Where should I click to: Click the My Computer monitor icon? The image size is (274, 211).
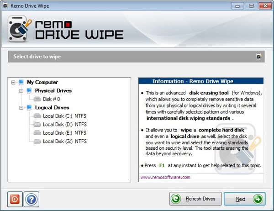point(21,82)
